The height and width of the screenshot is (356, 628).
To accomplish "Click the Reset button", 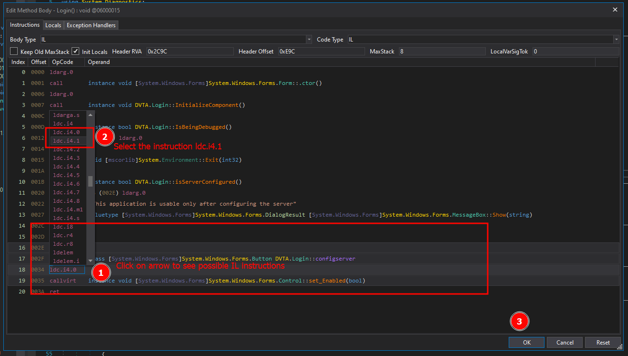I will point(603,342).
